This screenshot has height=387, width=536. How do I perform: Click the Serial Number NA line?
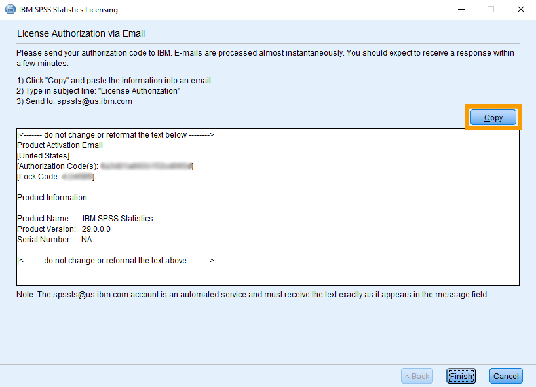point(54,240)
